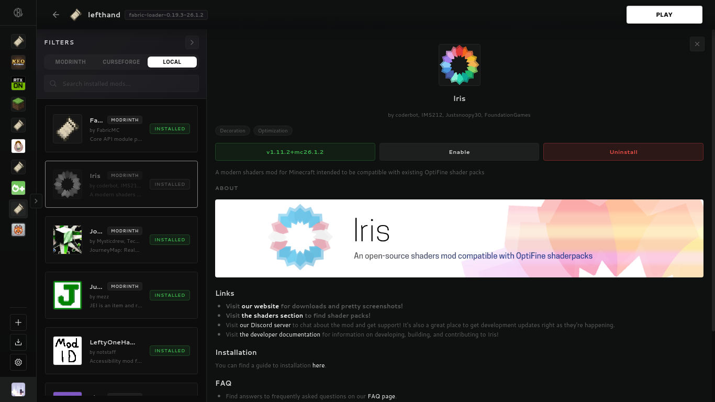Image resolution: width=715 pixels, height=402 pixels.
Task: Open "our Discord server" link
Action: click(265, 325)
